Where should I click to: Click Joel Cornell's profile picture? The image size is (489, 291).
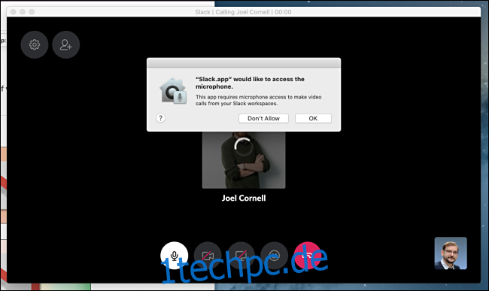coord(244,160)
